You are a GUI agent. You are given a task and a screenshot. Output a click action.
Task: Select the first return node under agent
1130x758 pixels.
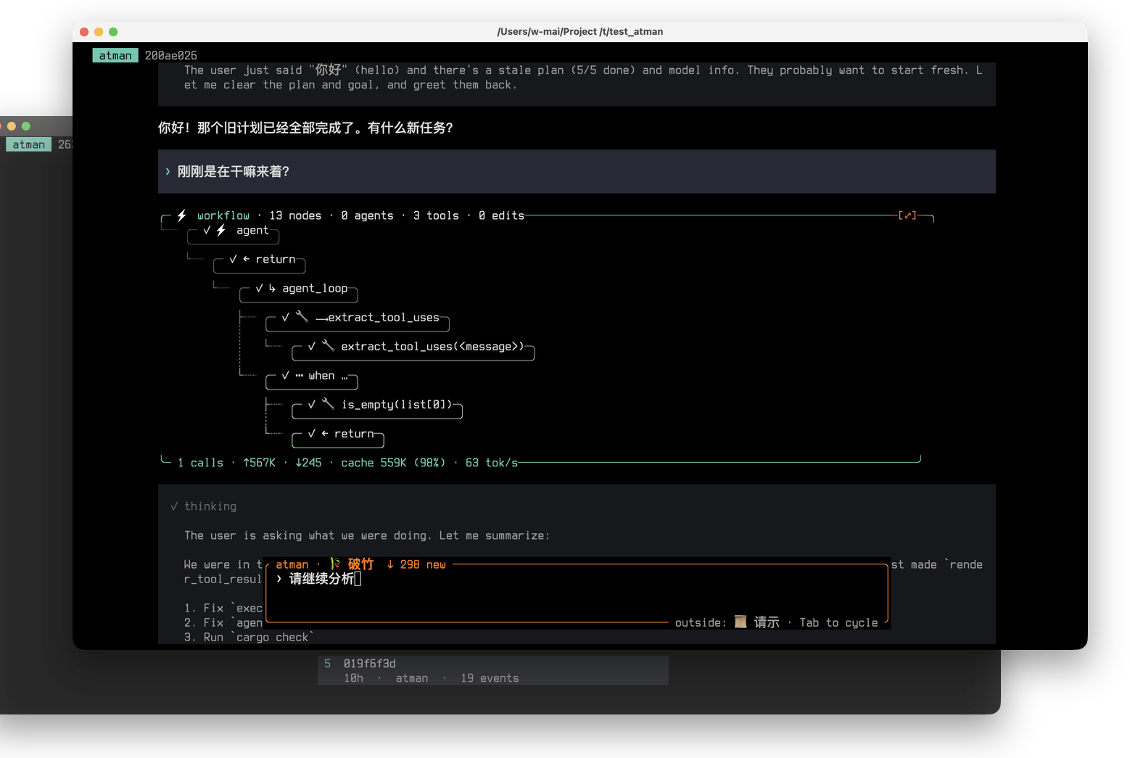(259, 262)
